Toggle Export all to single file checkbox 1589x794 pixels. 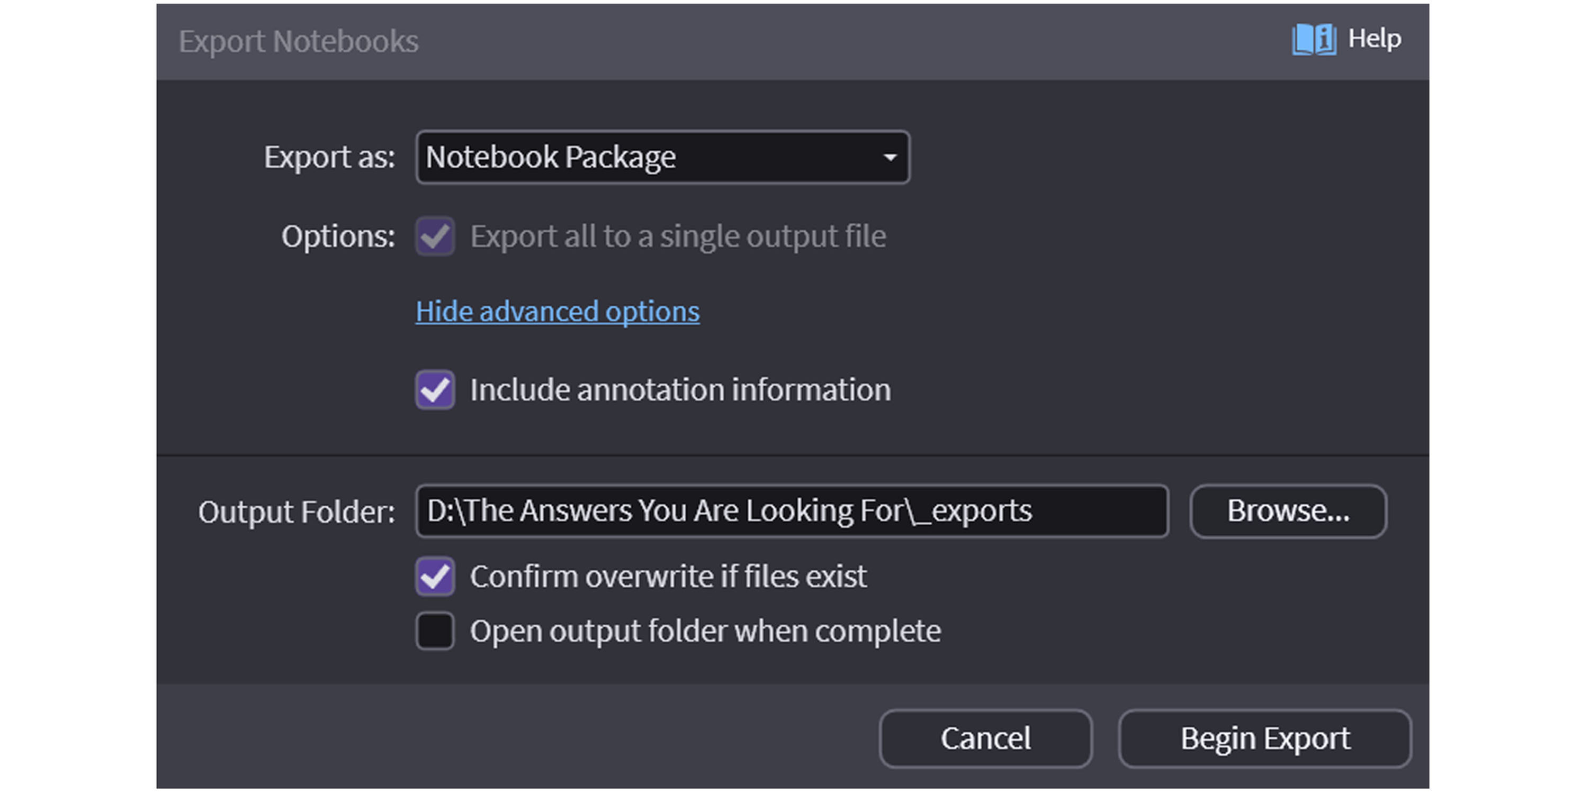pyautogui.click(x=435, y=236)
